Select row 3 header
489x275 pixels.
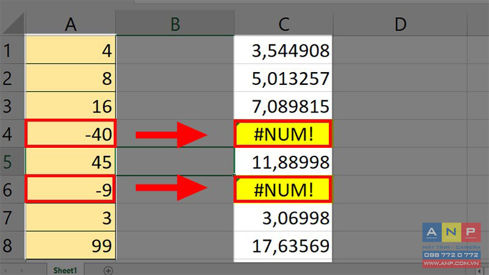tap(12, 106)
